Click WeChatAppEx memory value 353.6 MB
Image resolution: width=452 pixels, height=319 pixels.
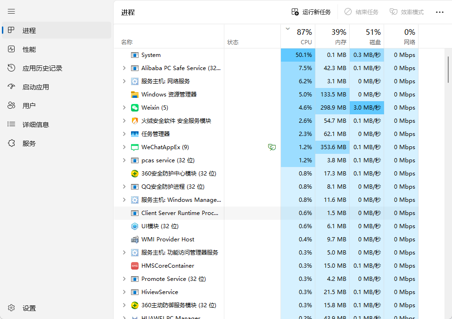click(332, 147)
